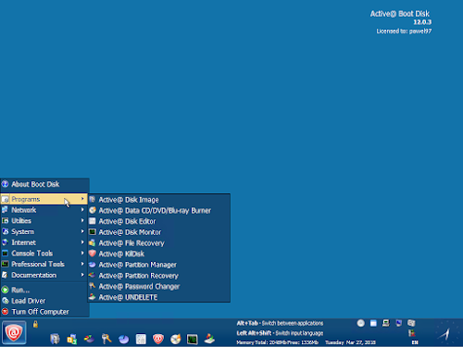The image size is (463, 347).
Task: Click the window tray icon
Action: (373, 323)
